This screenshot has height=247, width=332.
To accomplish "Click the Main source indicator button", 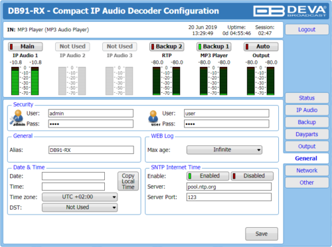I will pos(25,46).
